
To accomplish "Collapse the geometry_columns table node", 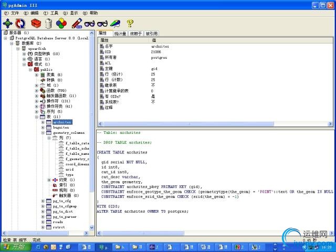I will [43, 133].
